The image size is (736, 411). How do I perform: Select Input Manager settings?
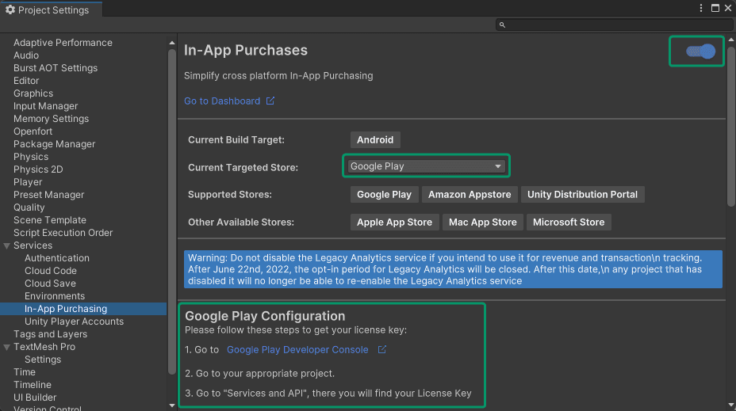pyautogui.click(x=45, y=106)
